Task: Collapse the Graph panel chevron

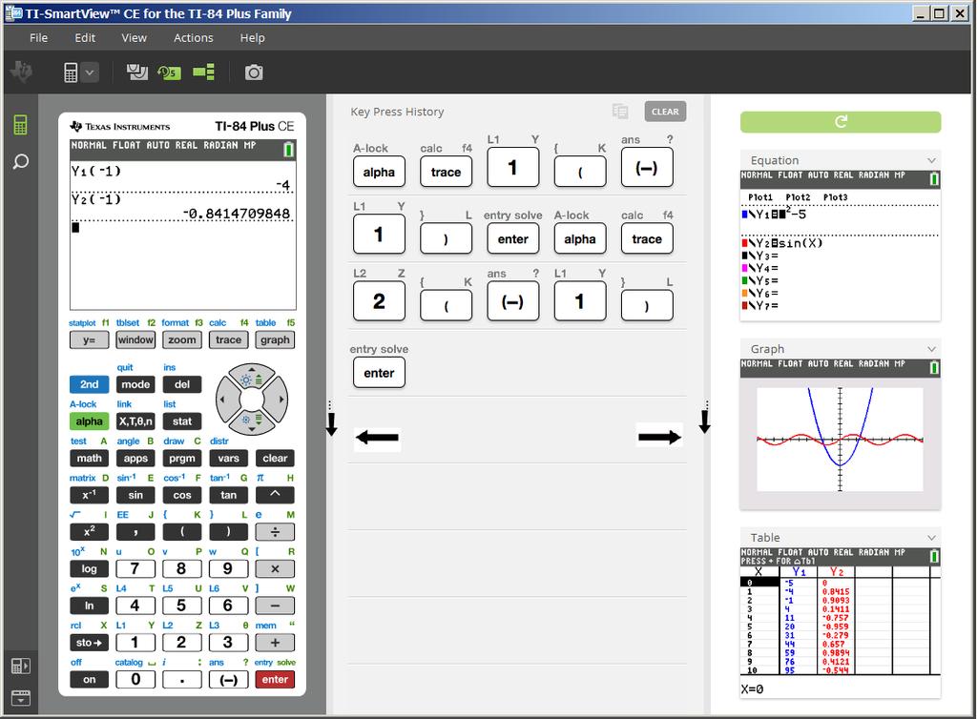Action: (931, 349)
